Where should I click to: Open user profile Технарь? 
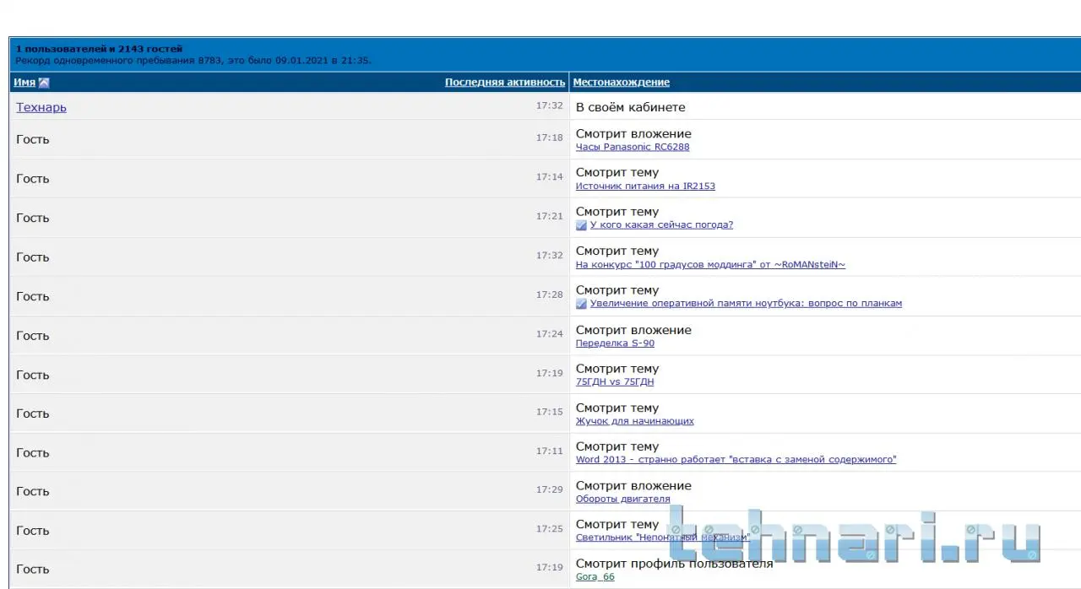click(41, 107)
